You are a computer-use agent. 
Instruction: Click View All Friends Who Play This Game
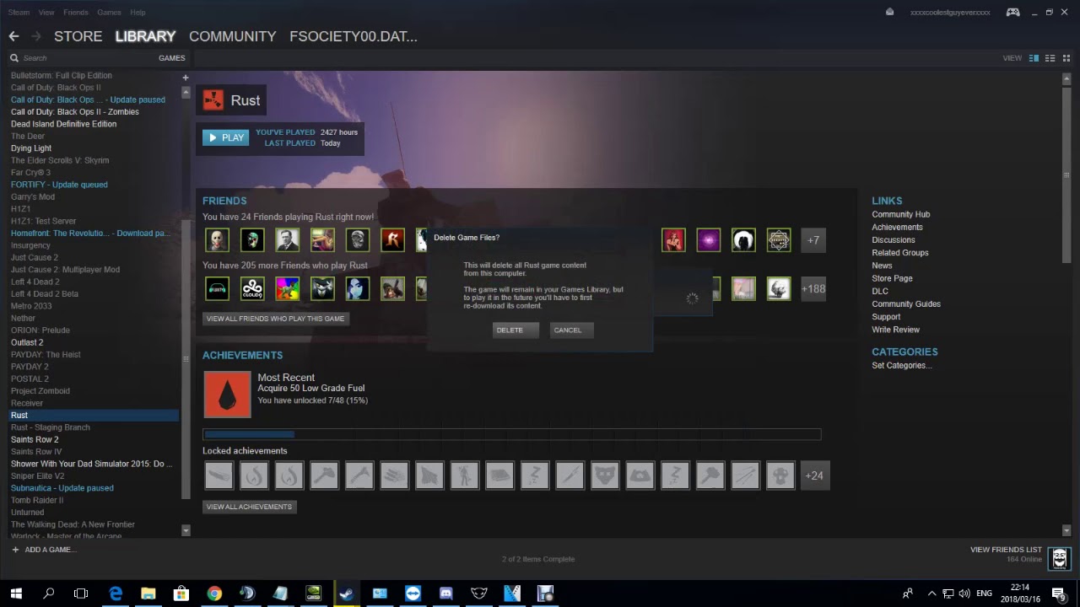point(275,319)
